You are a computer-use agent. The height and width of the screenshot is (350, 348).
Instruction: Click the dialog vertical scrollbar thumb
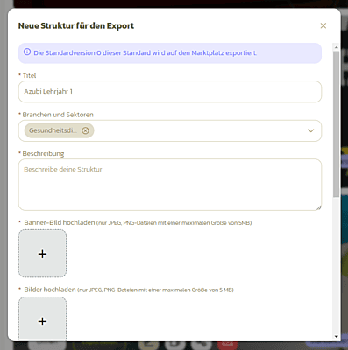(x=336, y=124)
